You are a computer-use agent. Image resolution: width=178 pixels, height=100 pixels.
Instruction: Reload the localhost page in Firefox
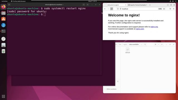tap(112, 9)
